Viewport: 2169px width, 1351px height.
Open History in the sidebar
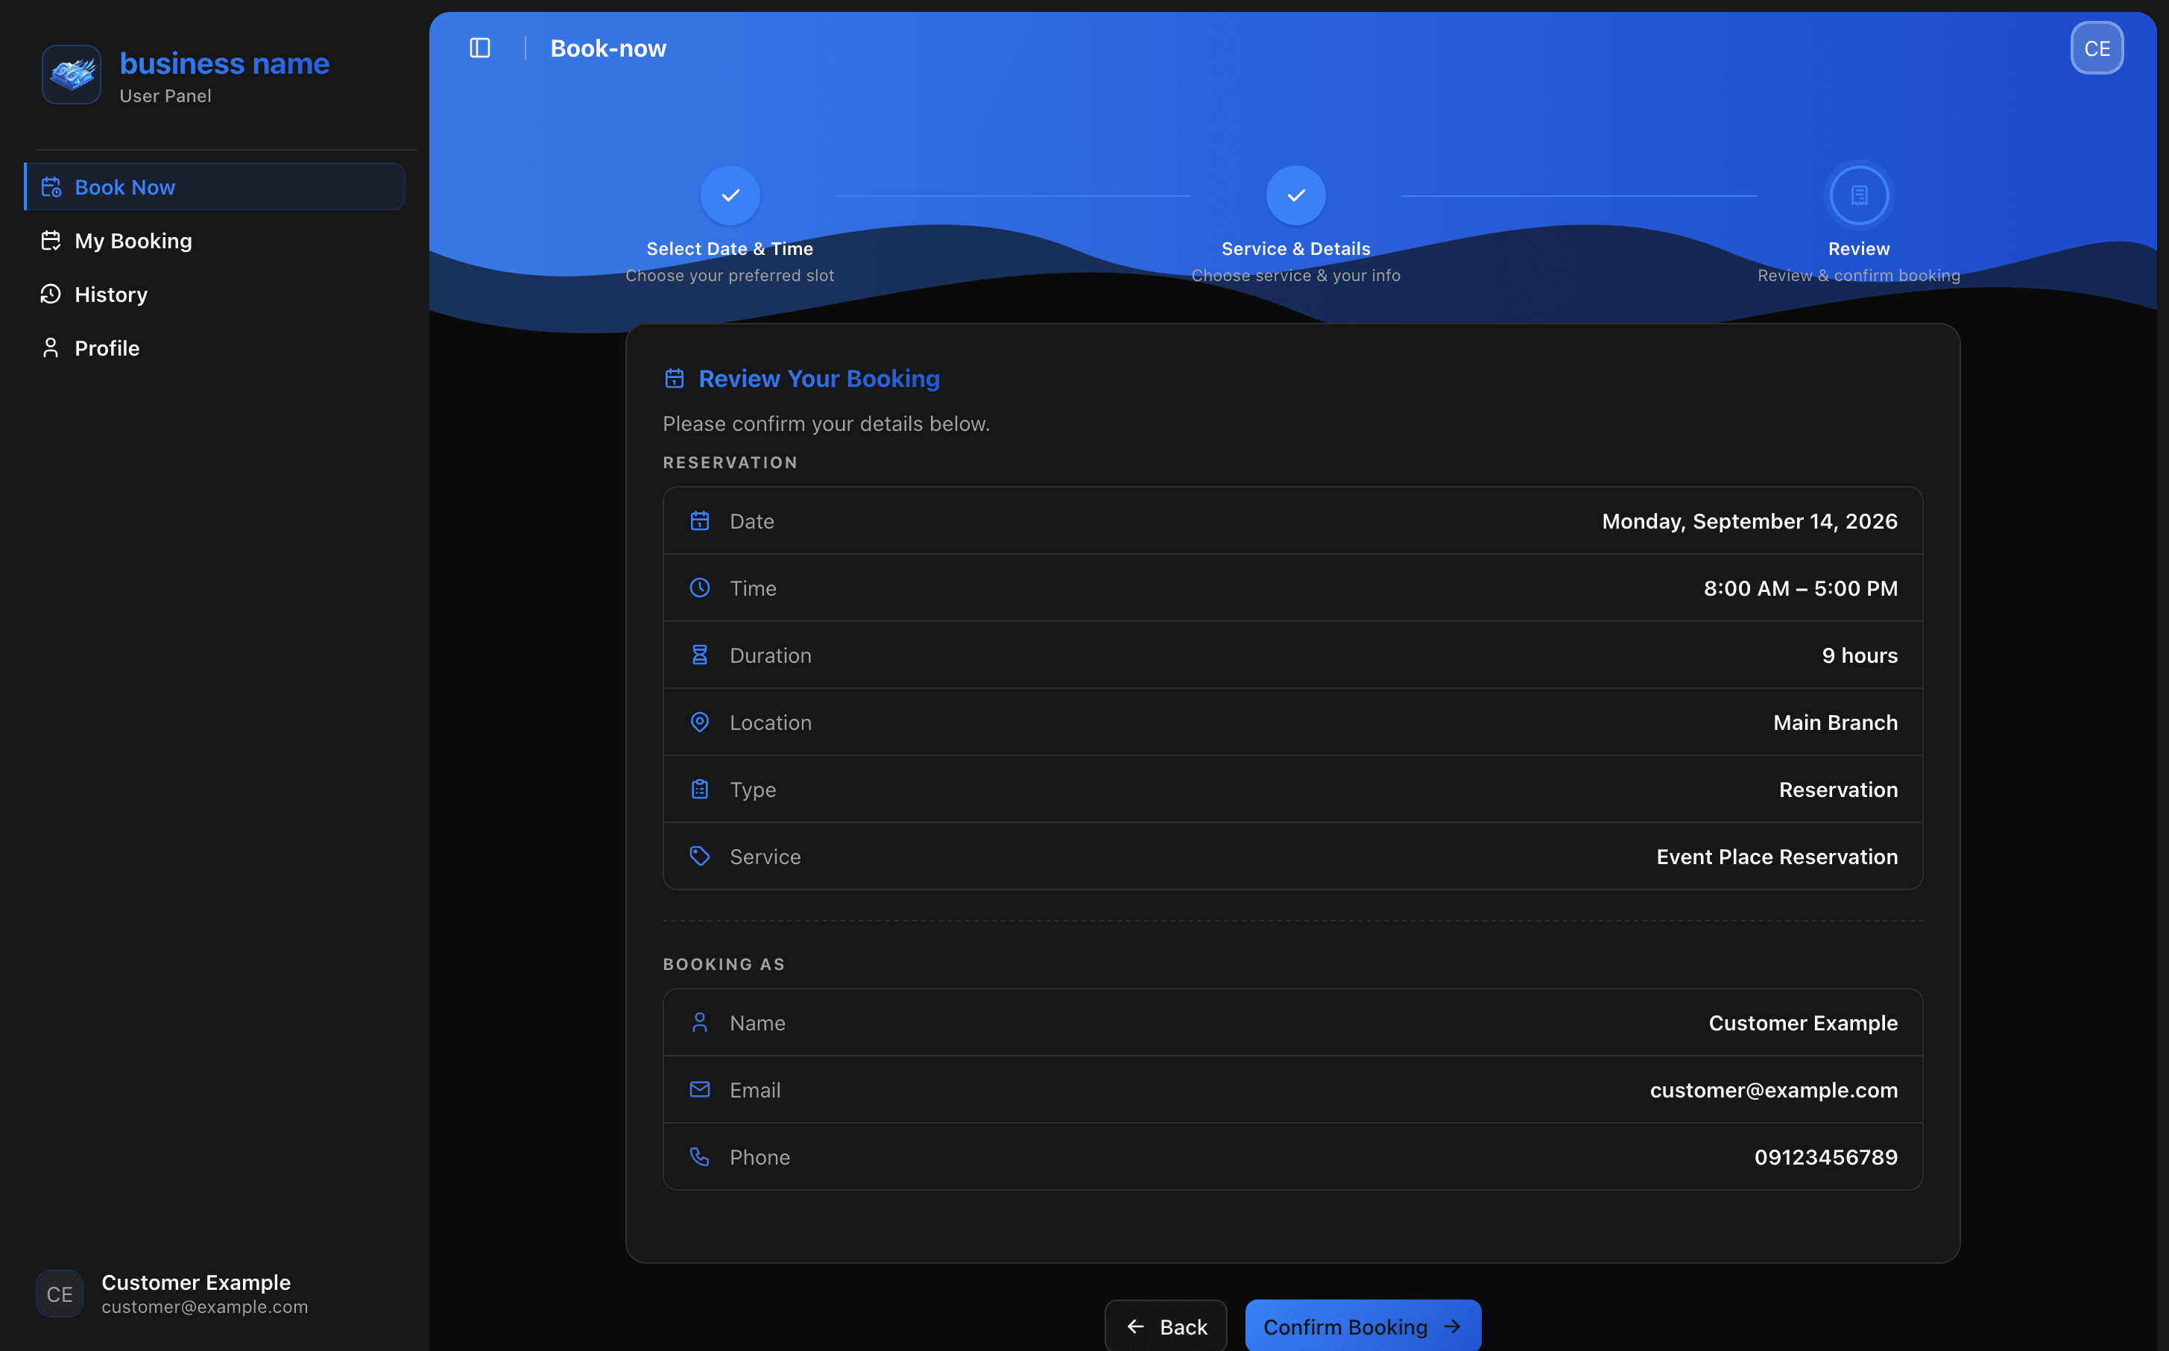[215, 294]
